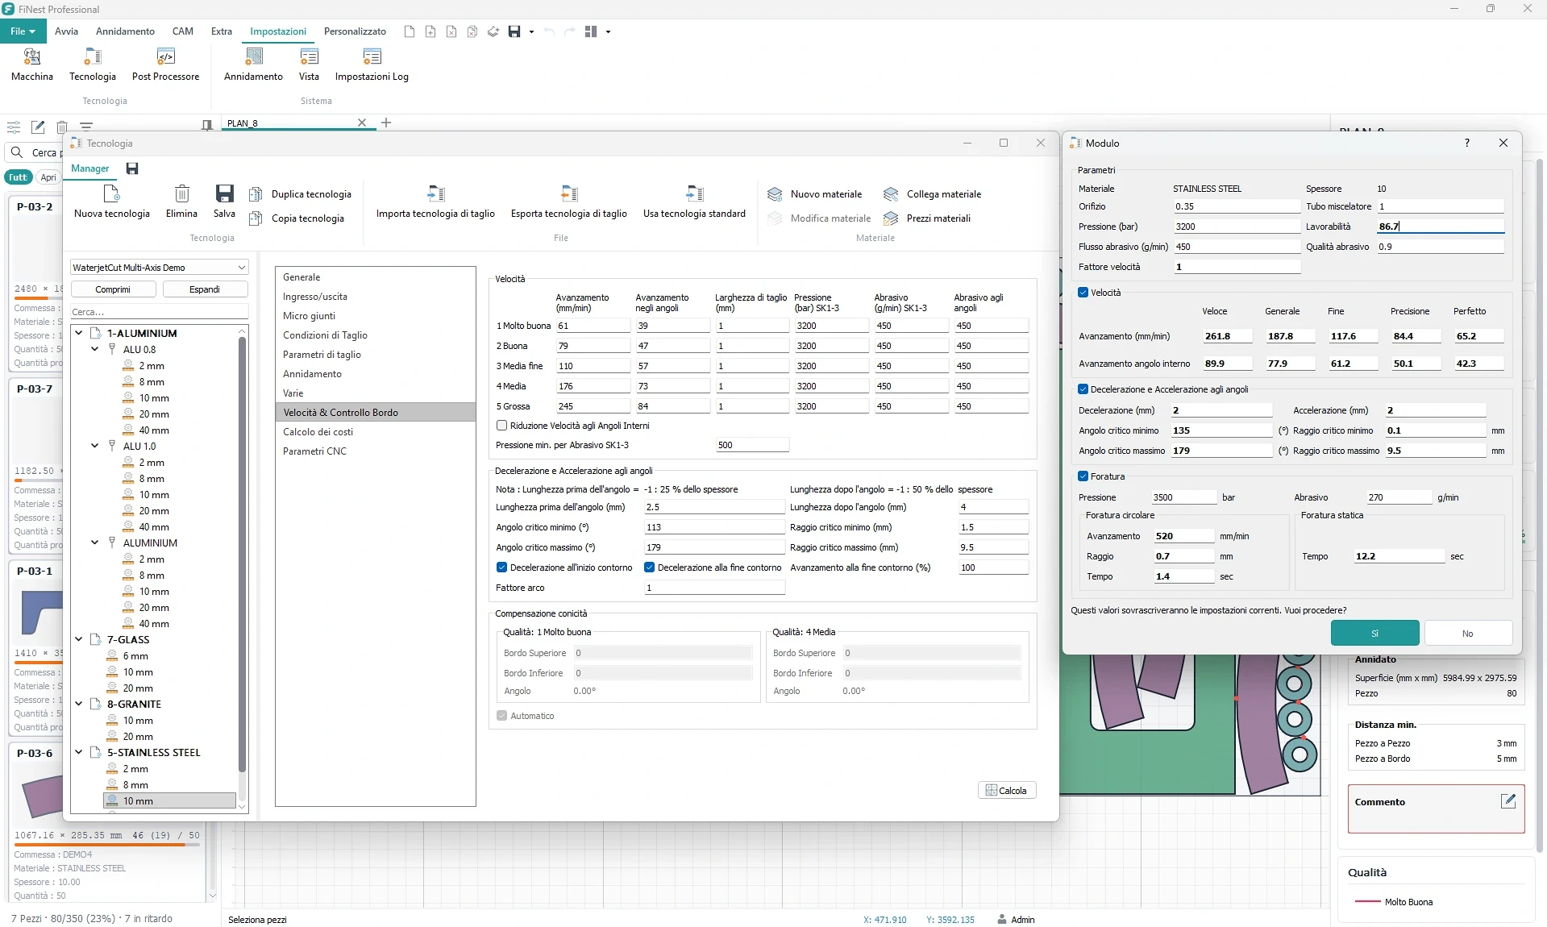Viewport: 1547px width, 927px height.
Task: Open WaterjetCut Multi-Axis Demo dropdown
Action: pyautogui.click(x=159, y=268)
